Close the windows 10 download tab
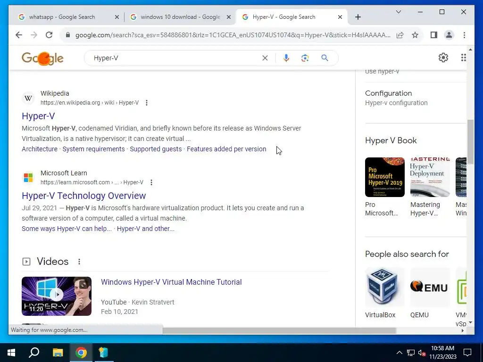The height and width of the screenshot is (362, 483). coord(229,17)
